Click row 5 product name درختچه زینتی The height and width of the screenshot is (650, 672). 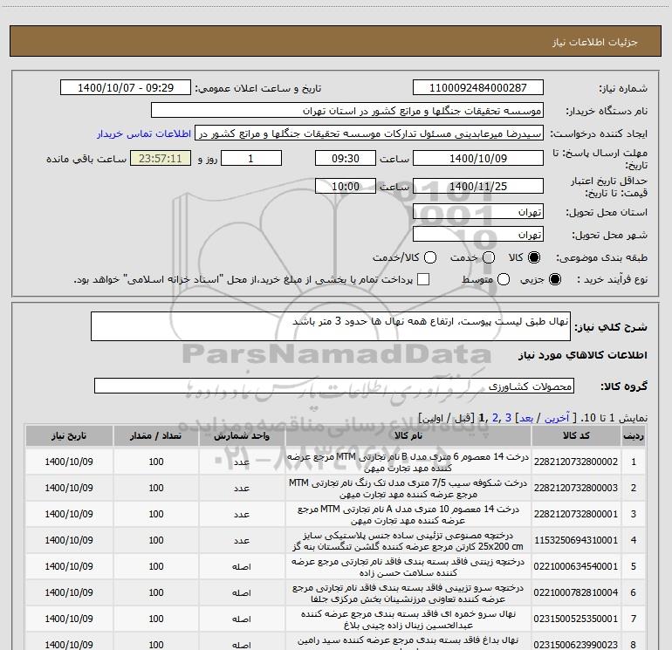[408, 567]
